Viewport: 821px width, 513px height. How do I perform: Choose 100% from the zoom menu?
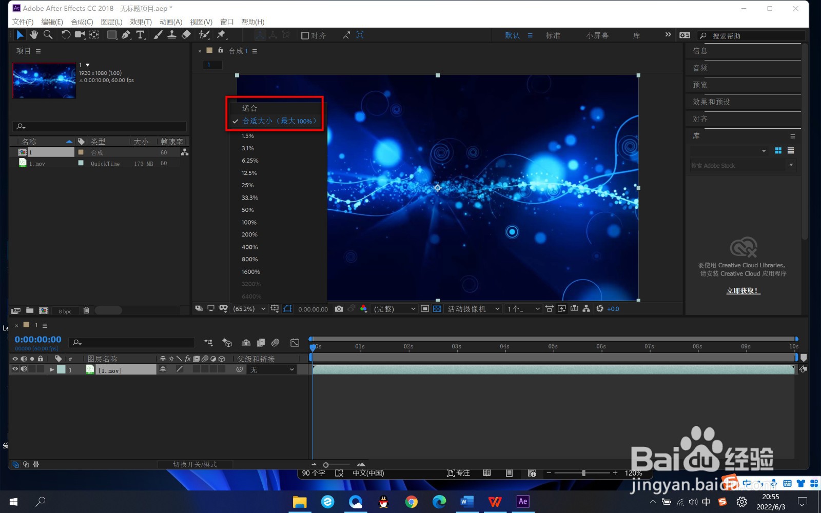point(249,222)
